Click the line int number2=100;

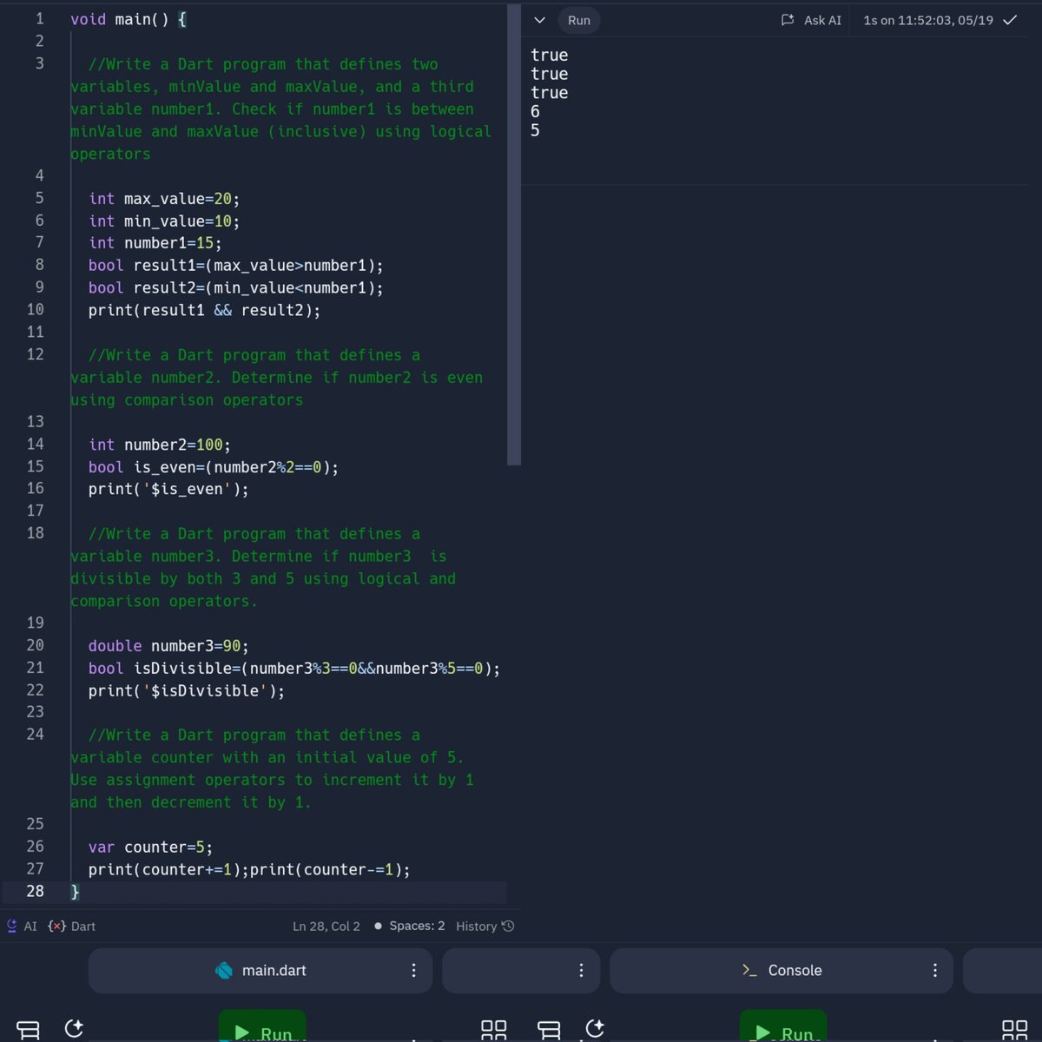pyautogui.click(x=160, y=445)
